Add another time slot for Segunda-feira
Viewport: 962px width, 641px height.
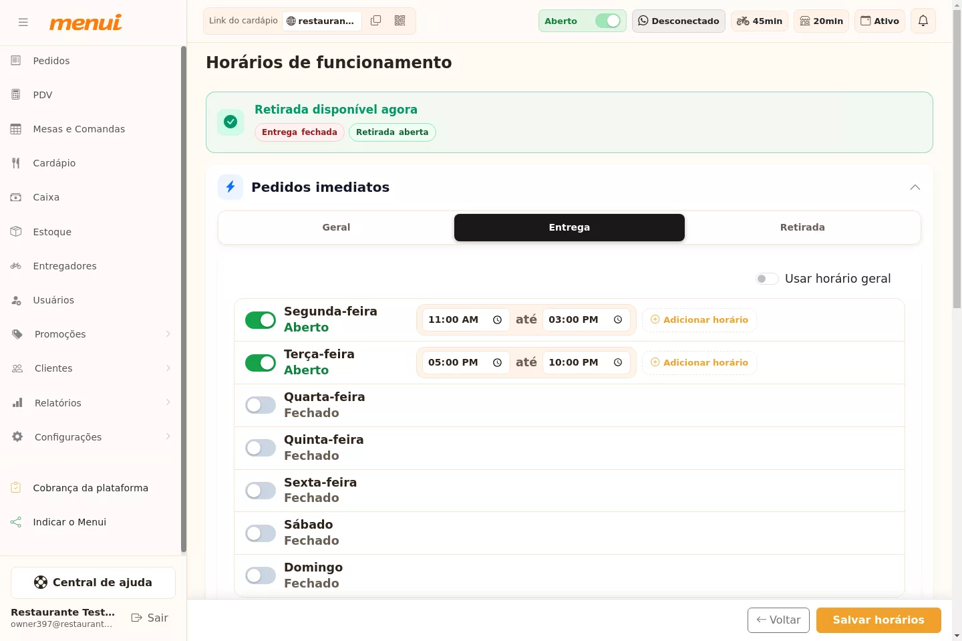[x=699, y=320]
